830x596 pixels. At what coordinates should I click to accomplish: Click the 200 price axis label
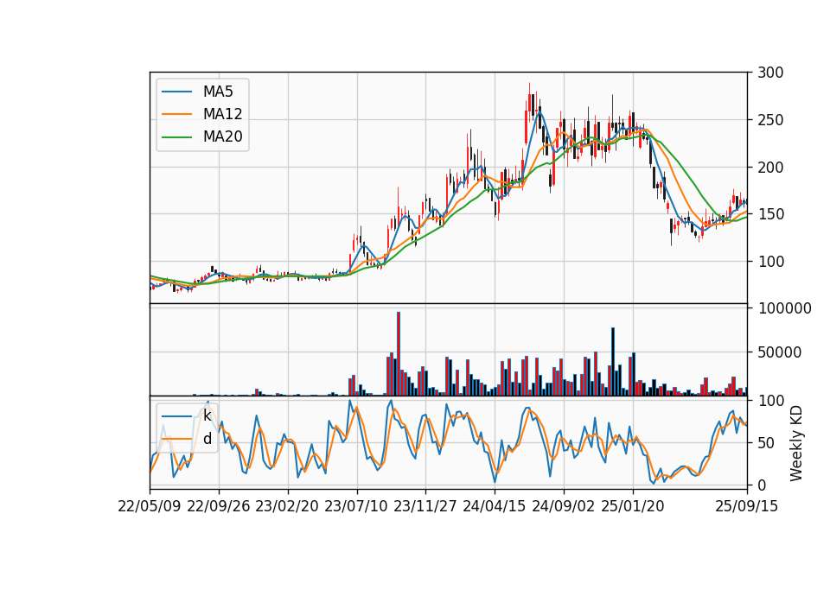click(x=770, y=168)
